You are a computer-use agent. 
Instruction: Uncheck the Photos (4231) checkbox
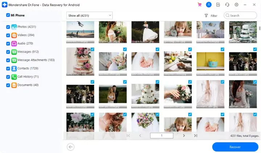click(x=8, y=27)
